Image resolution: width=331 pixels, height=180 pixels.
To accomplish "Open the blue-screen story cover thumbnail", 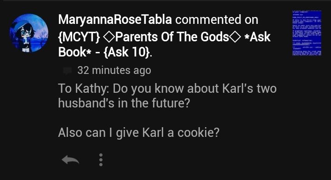I will [307, 33].
